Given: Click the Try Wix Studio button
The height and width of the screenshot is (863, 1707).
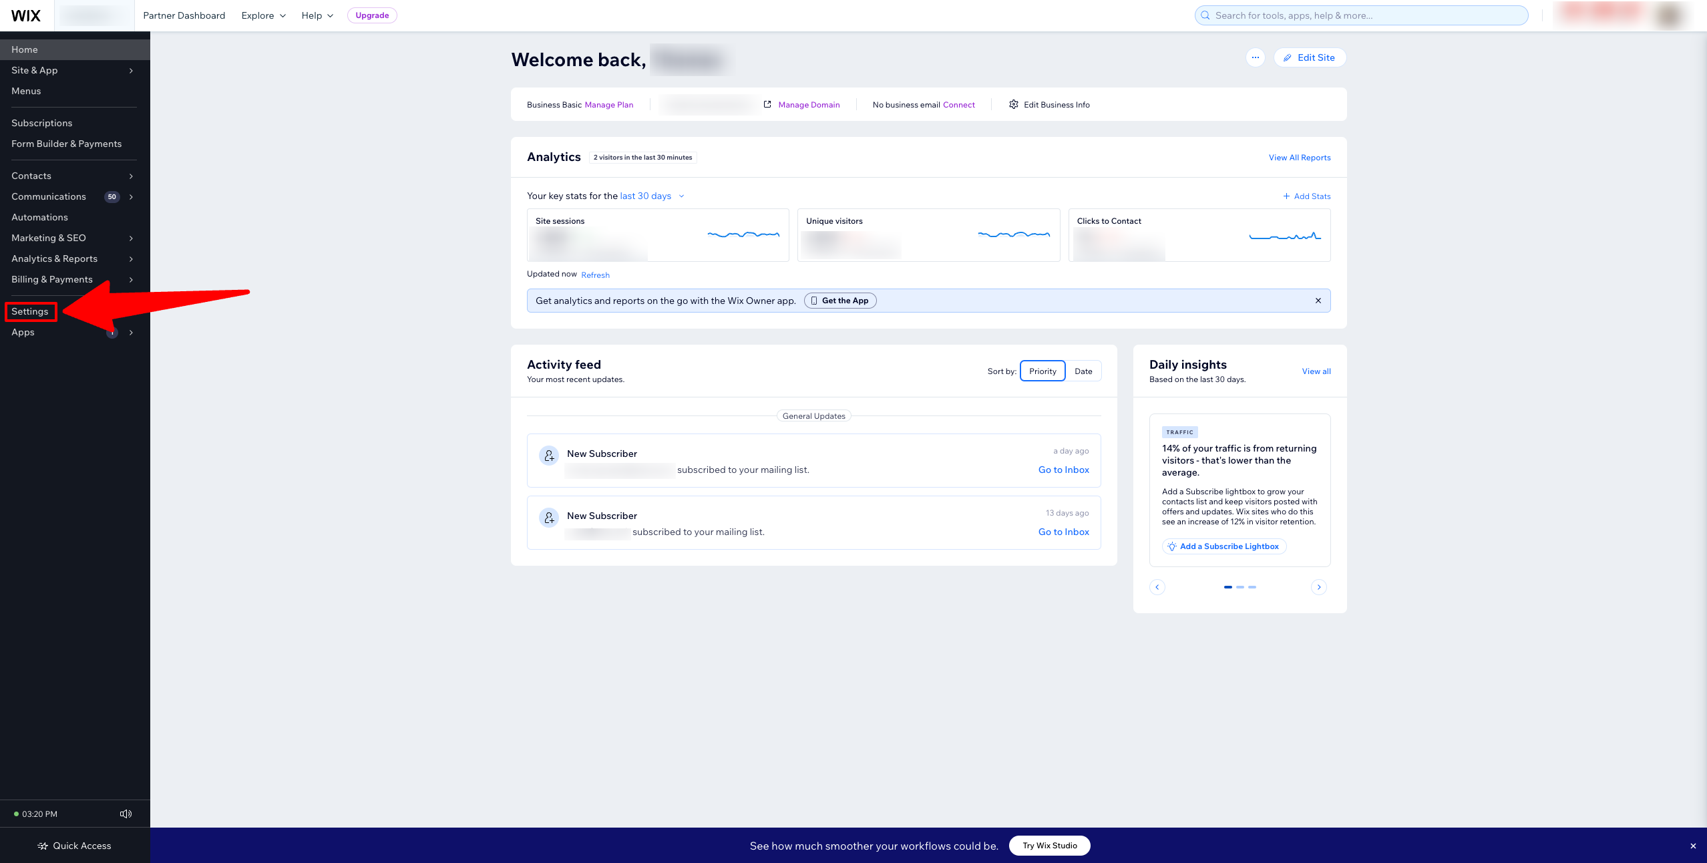Looking at the screenshot, I should point(1050,845).
